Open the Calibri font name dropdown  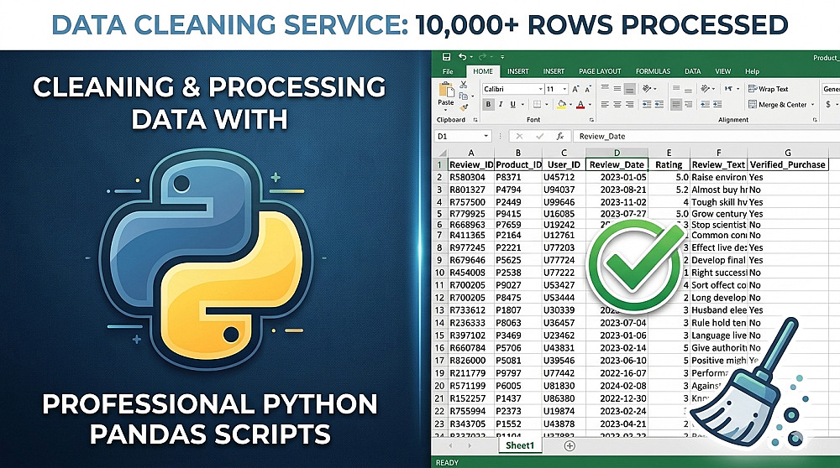coord(540,89)
